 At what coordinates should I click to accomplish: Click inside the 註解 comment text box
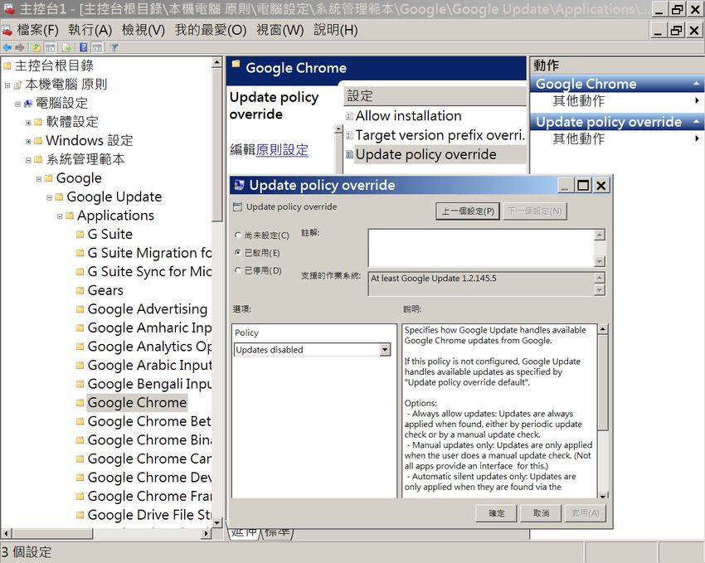pos(481,248)
